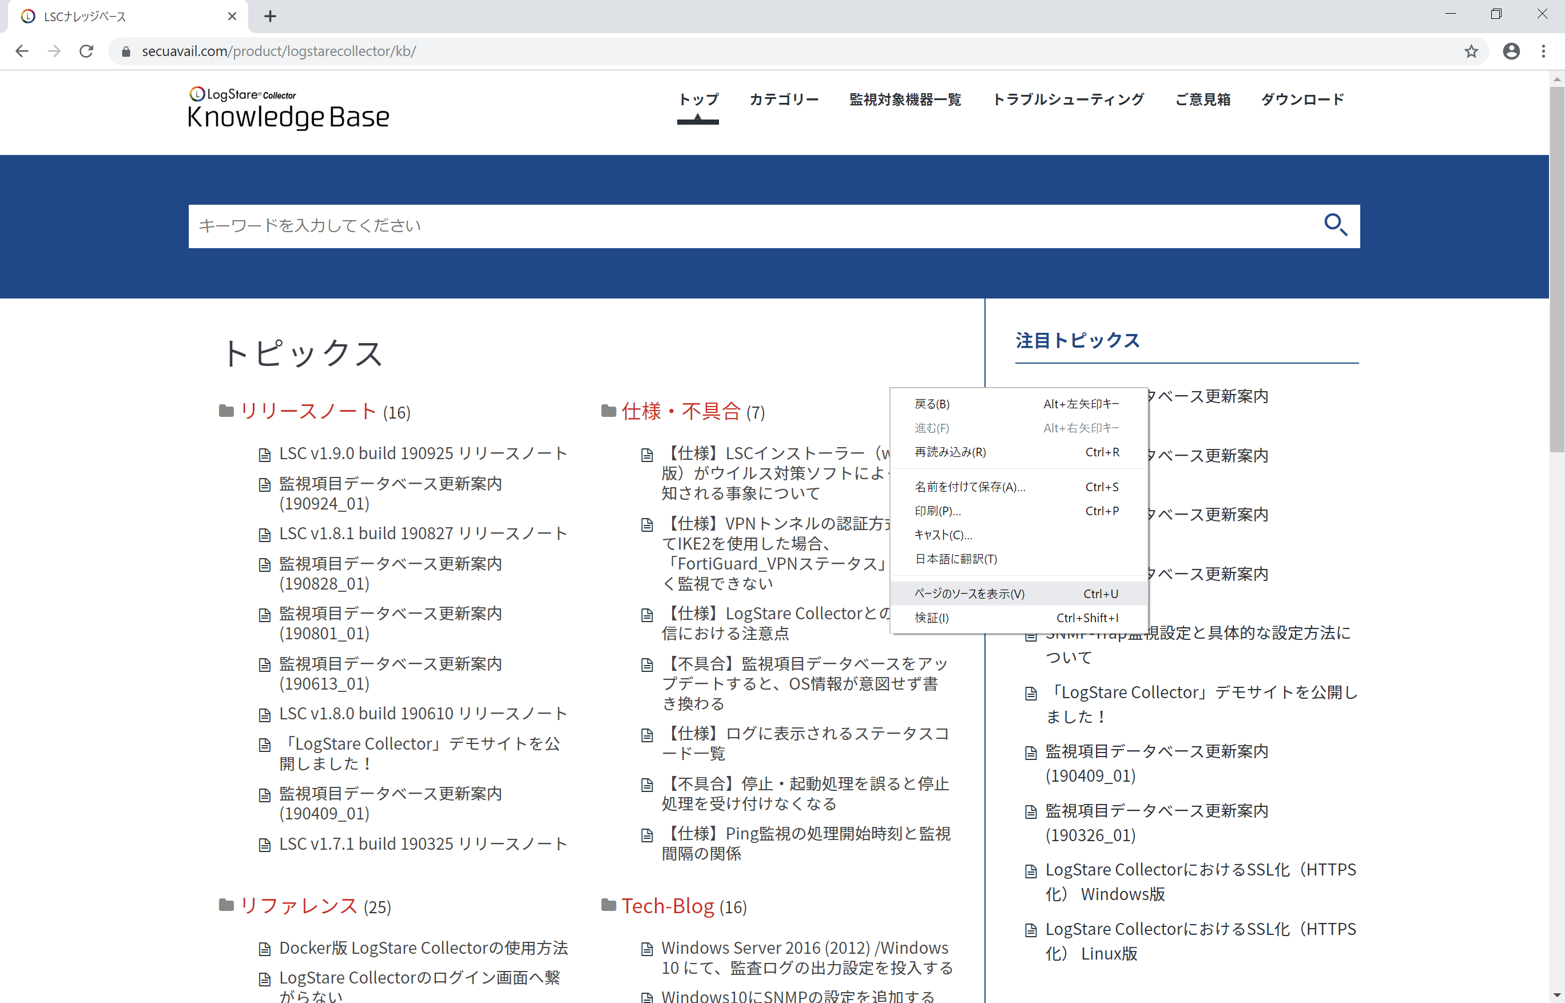Click the folder icon beside リリースノート
Screen dimensions: 1565x1003
tap(226, 411)
